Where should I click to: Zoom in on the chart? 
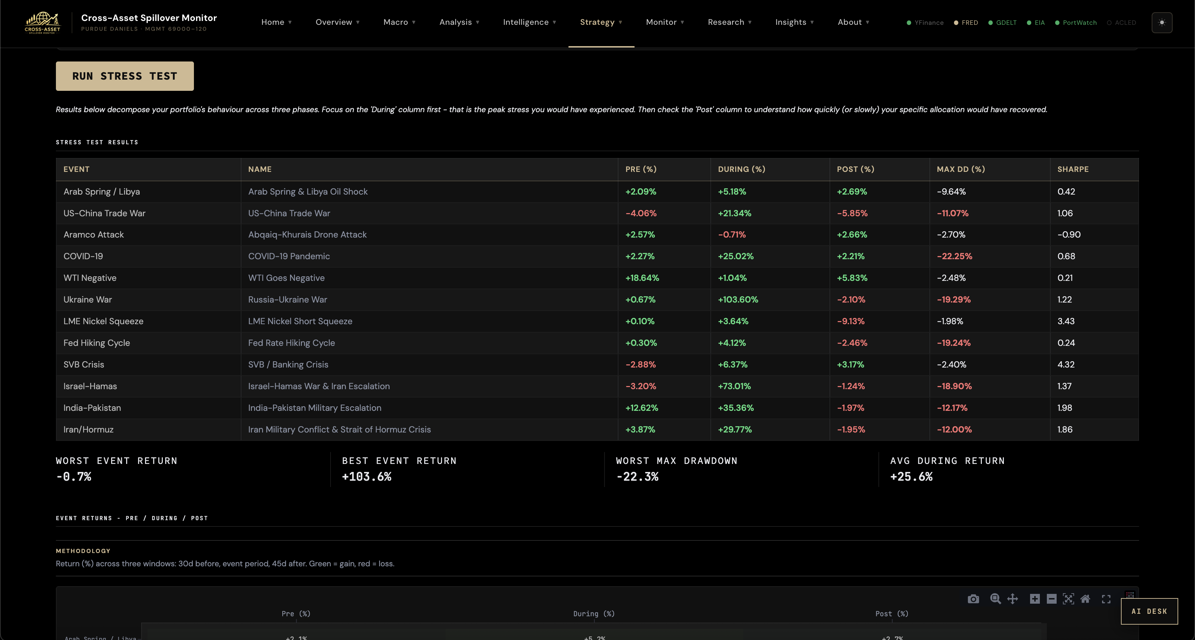click(x=1035, y=599)
